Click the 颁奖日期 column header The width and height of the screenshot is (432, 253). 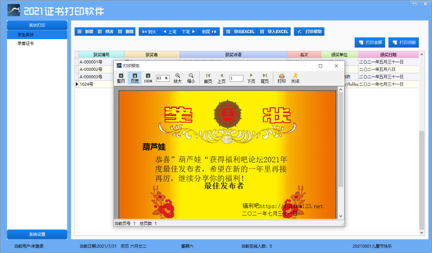pos(389,55)
